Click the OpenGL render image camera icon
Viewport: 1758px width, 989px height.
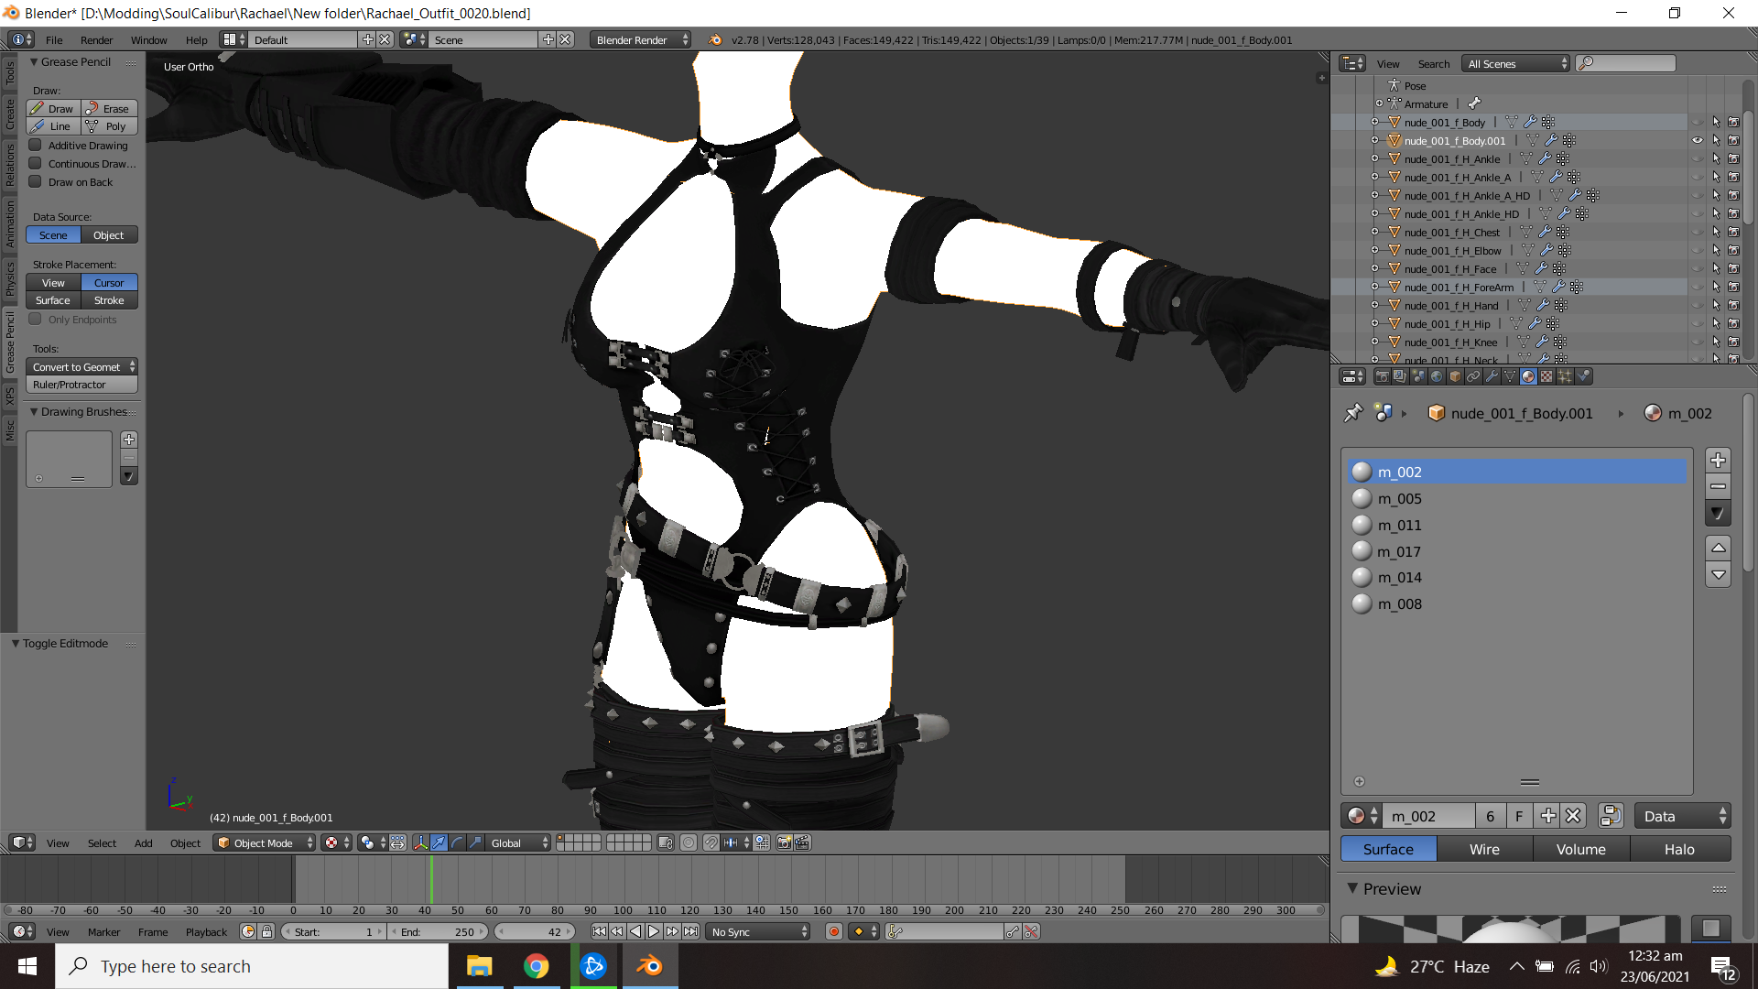click(784, 842)
